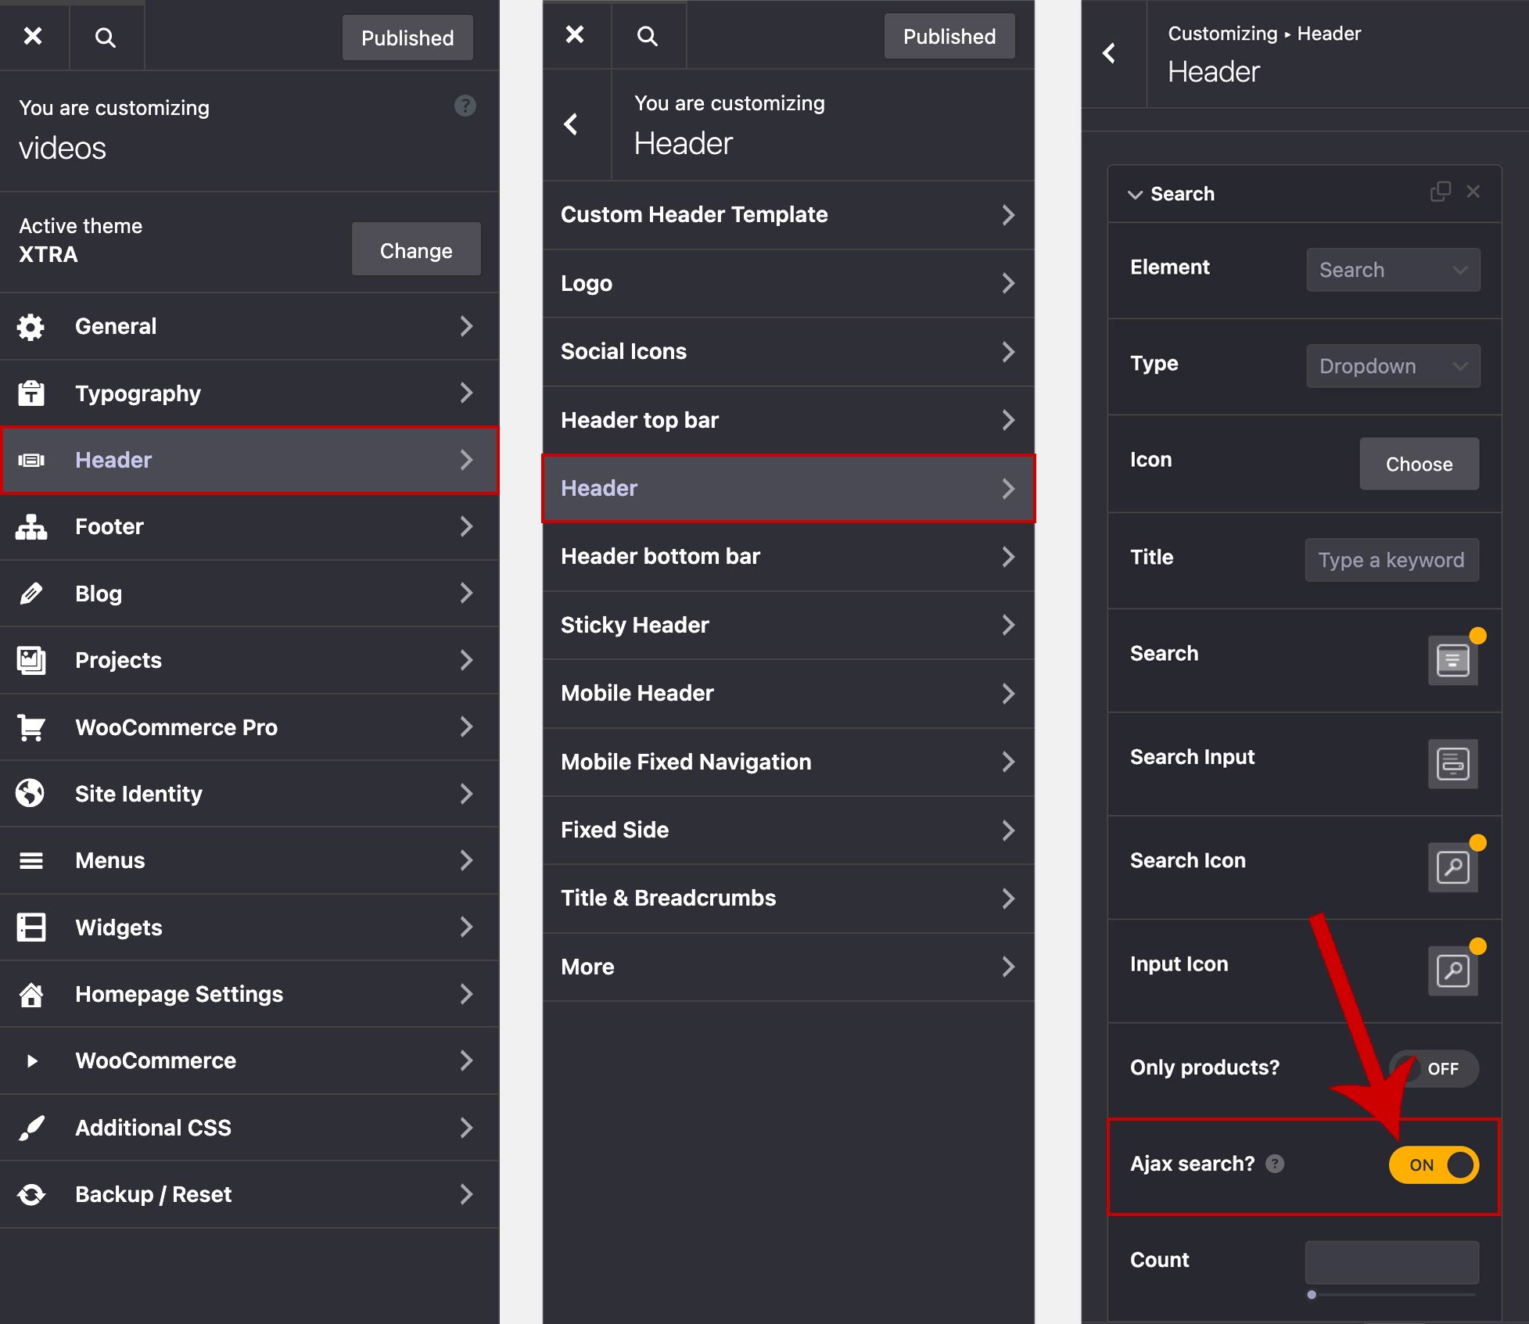This screenshot has width=1529, height=1324.
Task: Click the Choose icon button
Action: pyautogui.click(x=1419, y=464)
